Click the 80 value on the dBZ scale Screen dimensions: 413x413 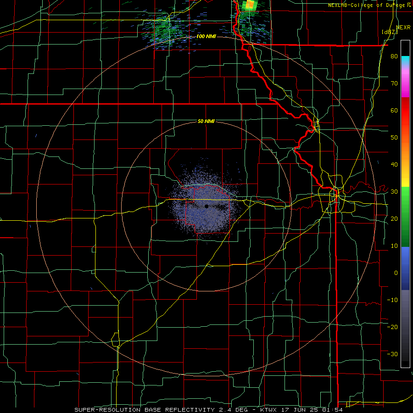click(x=394, y=56)
